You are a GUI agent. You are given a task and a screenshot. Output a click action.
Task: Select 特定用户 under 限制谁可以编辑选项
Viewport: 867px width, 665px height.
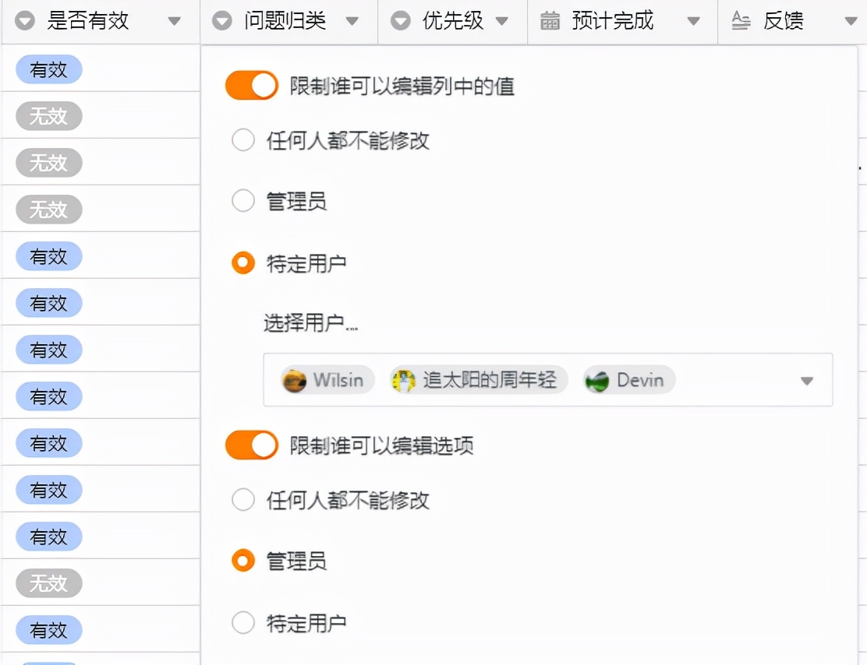242,622
